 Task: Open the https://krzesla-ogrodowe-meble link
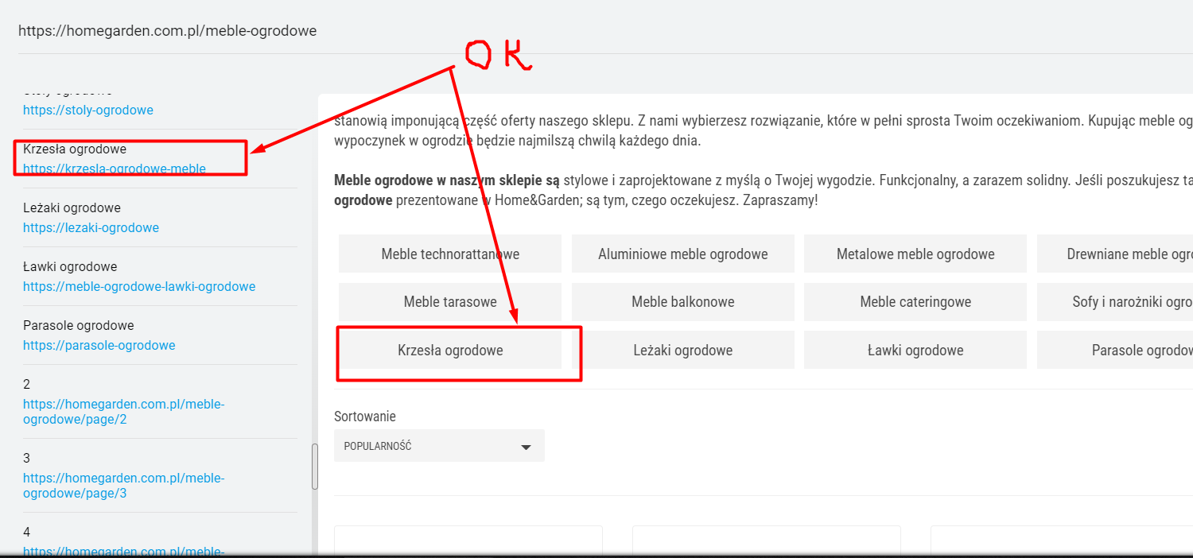pos(115,169)
